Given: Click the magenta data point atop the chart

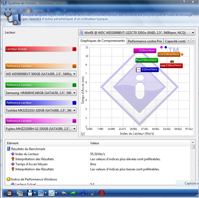Looking at the screenshot, I should 161,47.
